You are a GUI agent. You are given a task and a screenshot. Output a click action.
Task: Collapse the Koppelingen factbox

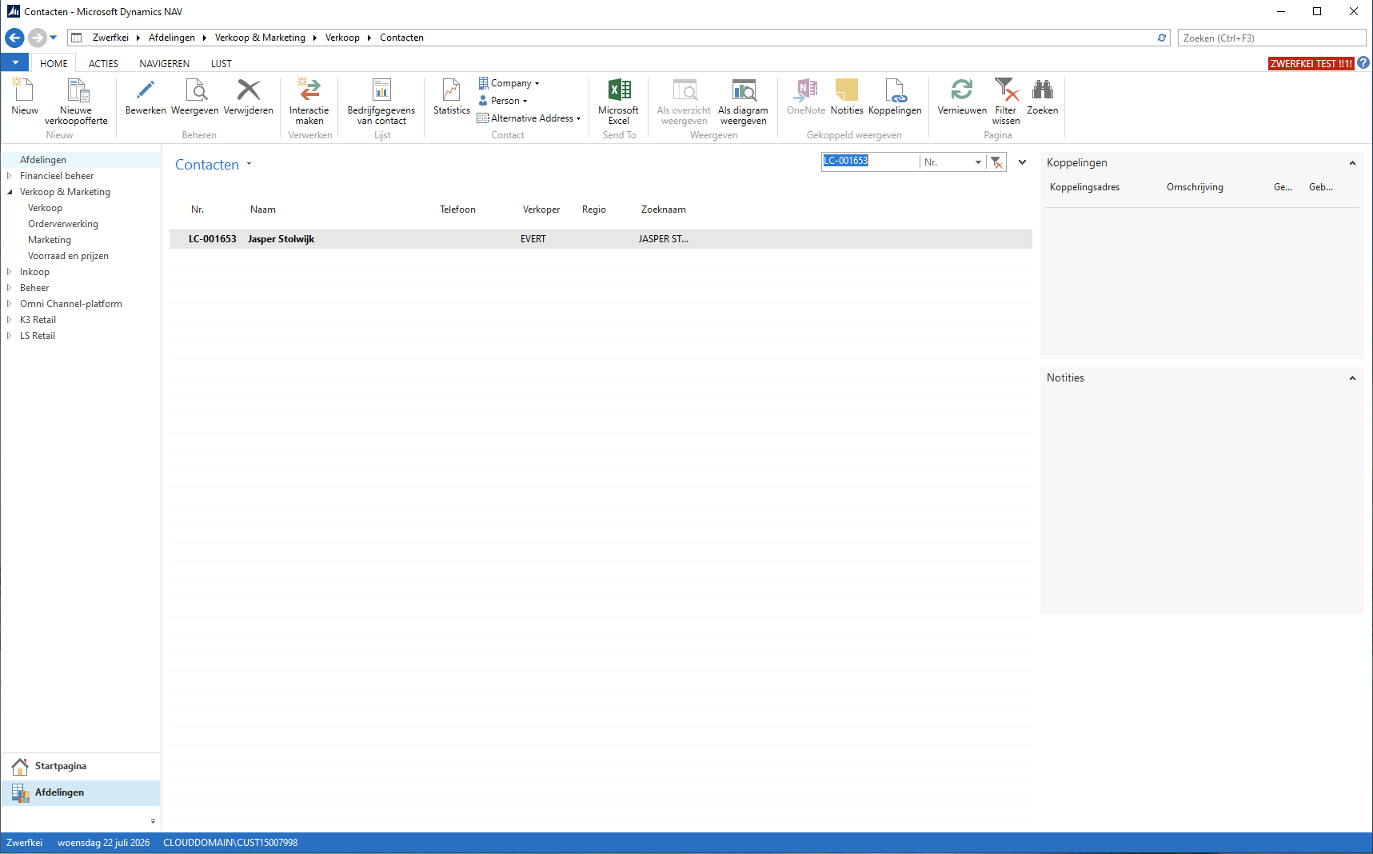coord(1352,163)
